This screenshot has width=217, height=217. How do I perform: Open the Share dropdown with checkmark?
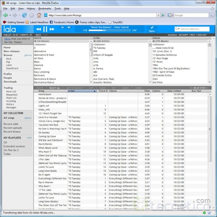152,29
